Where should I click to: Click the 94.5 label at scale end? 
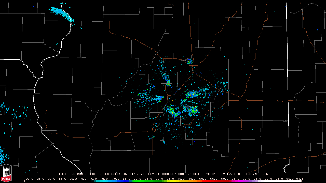299,179
